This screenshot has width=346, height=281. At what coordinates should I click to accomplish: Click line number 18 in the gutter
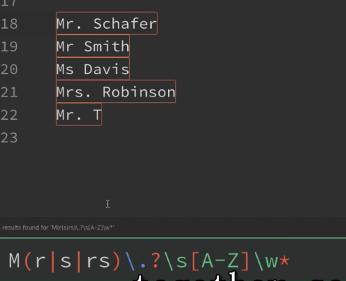coord(9,24)
